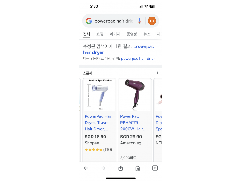
Task: Follow the corrected 'powerpac hair dryer' link
Action: click(x=118, y=49)
